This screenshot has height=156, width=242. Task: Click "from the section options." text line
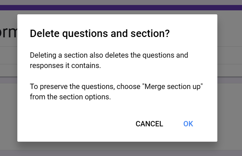point(70,97)
